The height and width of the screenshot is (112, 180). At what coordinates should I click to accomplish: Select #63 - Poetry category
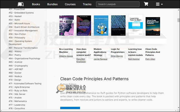coord(15,55)
